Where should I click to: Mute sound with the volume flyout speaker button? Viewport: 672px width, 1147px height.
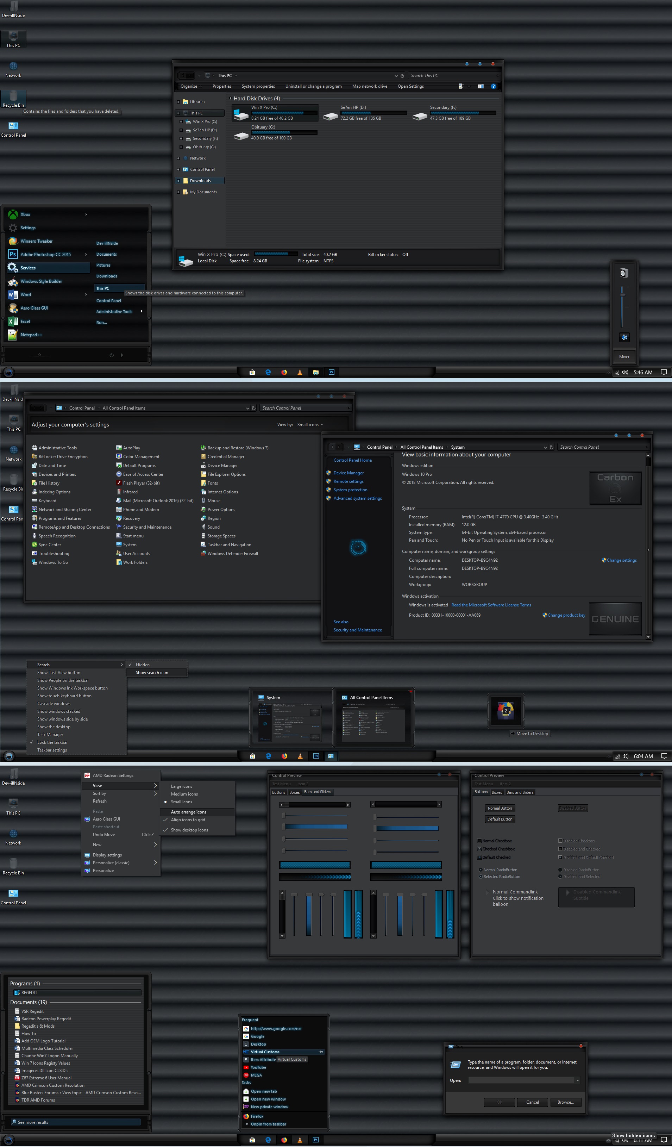(x=624, y=337)
